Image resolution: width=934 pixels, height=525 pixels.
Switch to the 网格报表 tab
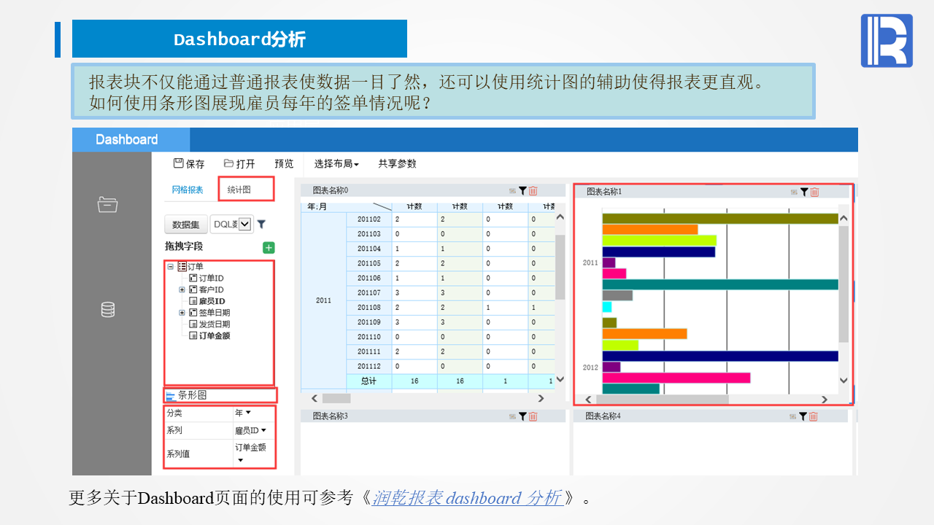pos(188,190)
